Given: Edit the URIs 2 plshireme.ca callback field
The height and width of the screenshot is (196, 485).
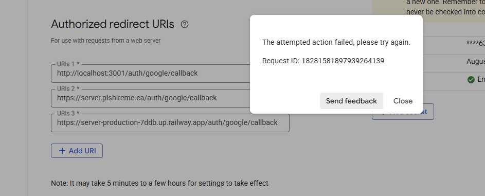Looking at the screenshot, I should [150, 98].
